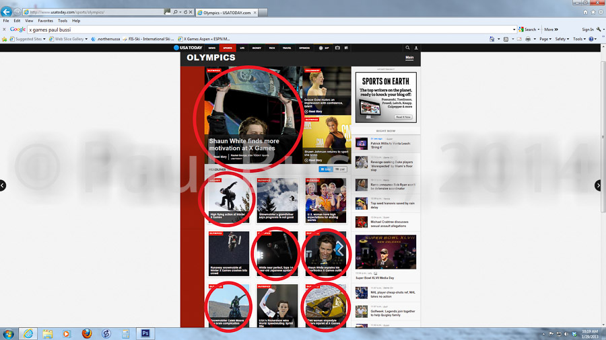Open IE Favorites star icon

pyautogui.click(x=593, y=12)
